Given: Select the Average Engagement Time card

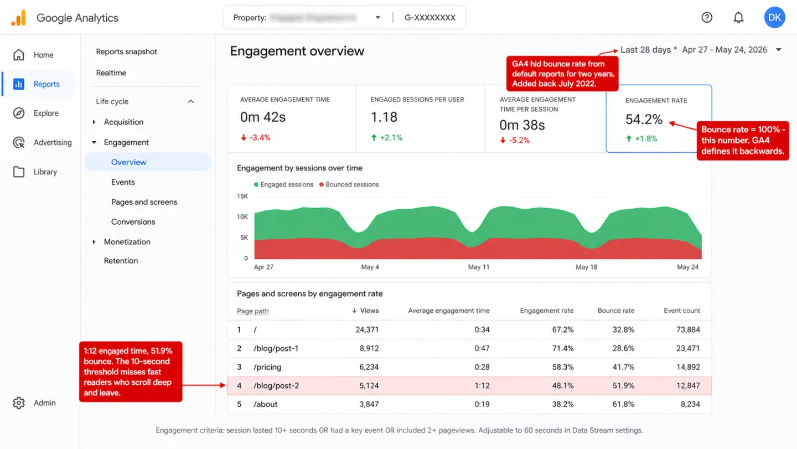Looking at the screenshot, I should click(292, 118).
